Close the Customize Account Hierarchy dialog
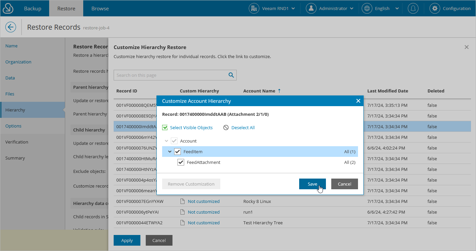This screenshot has height=251, width=476. 358,101
